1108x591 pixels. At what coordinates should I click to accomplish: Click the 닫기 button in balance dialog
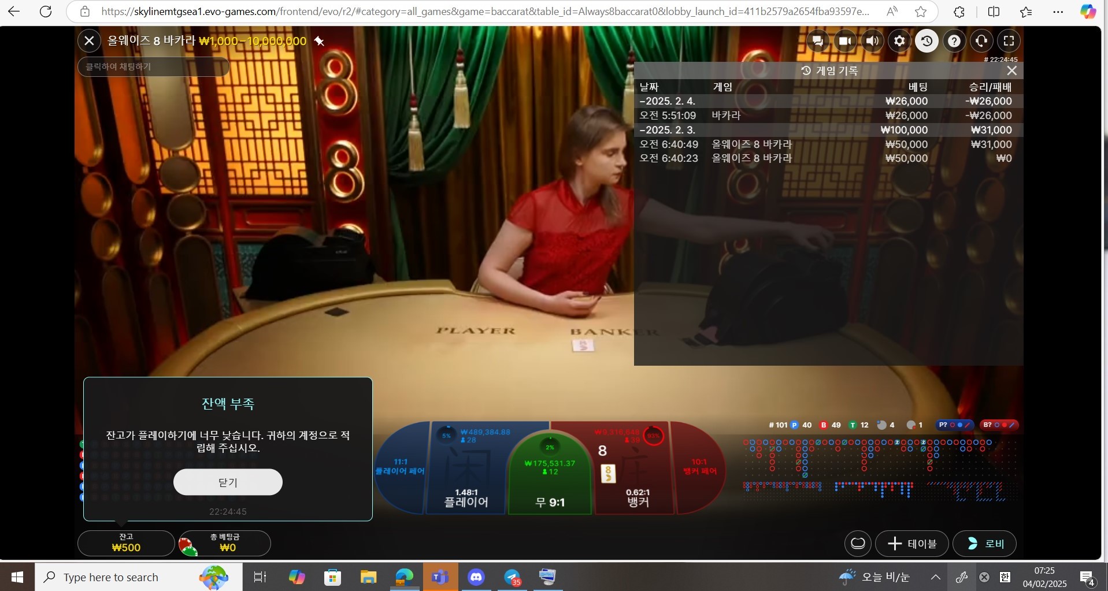pyautogui.click(x=228, y=482)
